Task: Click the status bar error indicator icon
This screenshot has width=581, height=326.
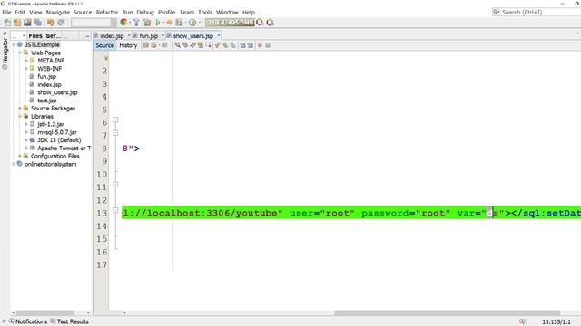Action: pos(522,321)
